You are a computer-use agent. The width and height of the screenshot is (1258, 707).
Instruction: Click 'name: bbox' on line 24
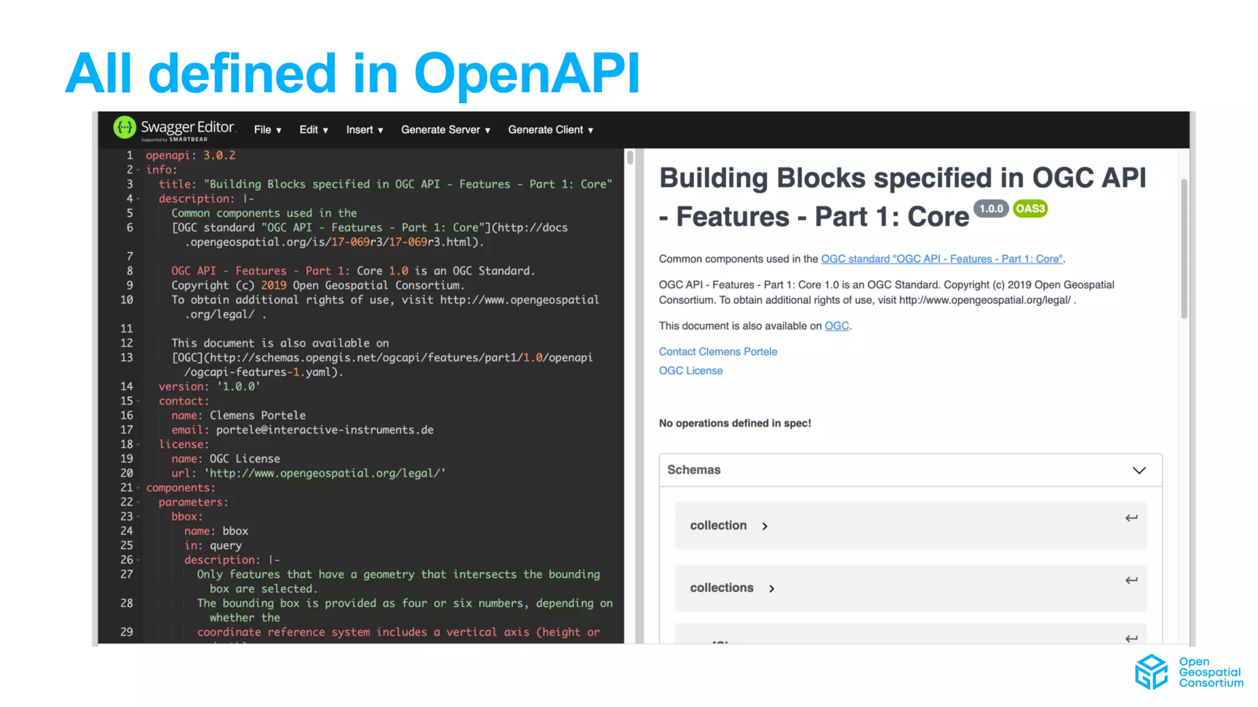[216, 531]
